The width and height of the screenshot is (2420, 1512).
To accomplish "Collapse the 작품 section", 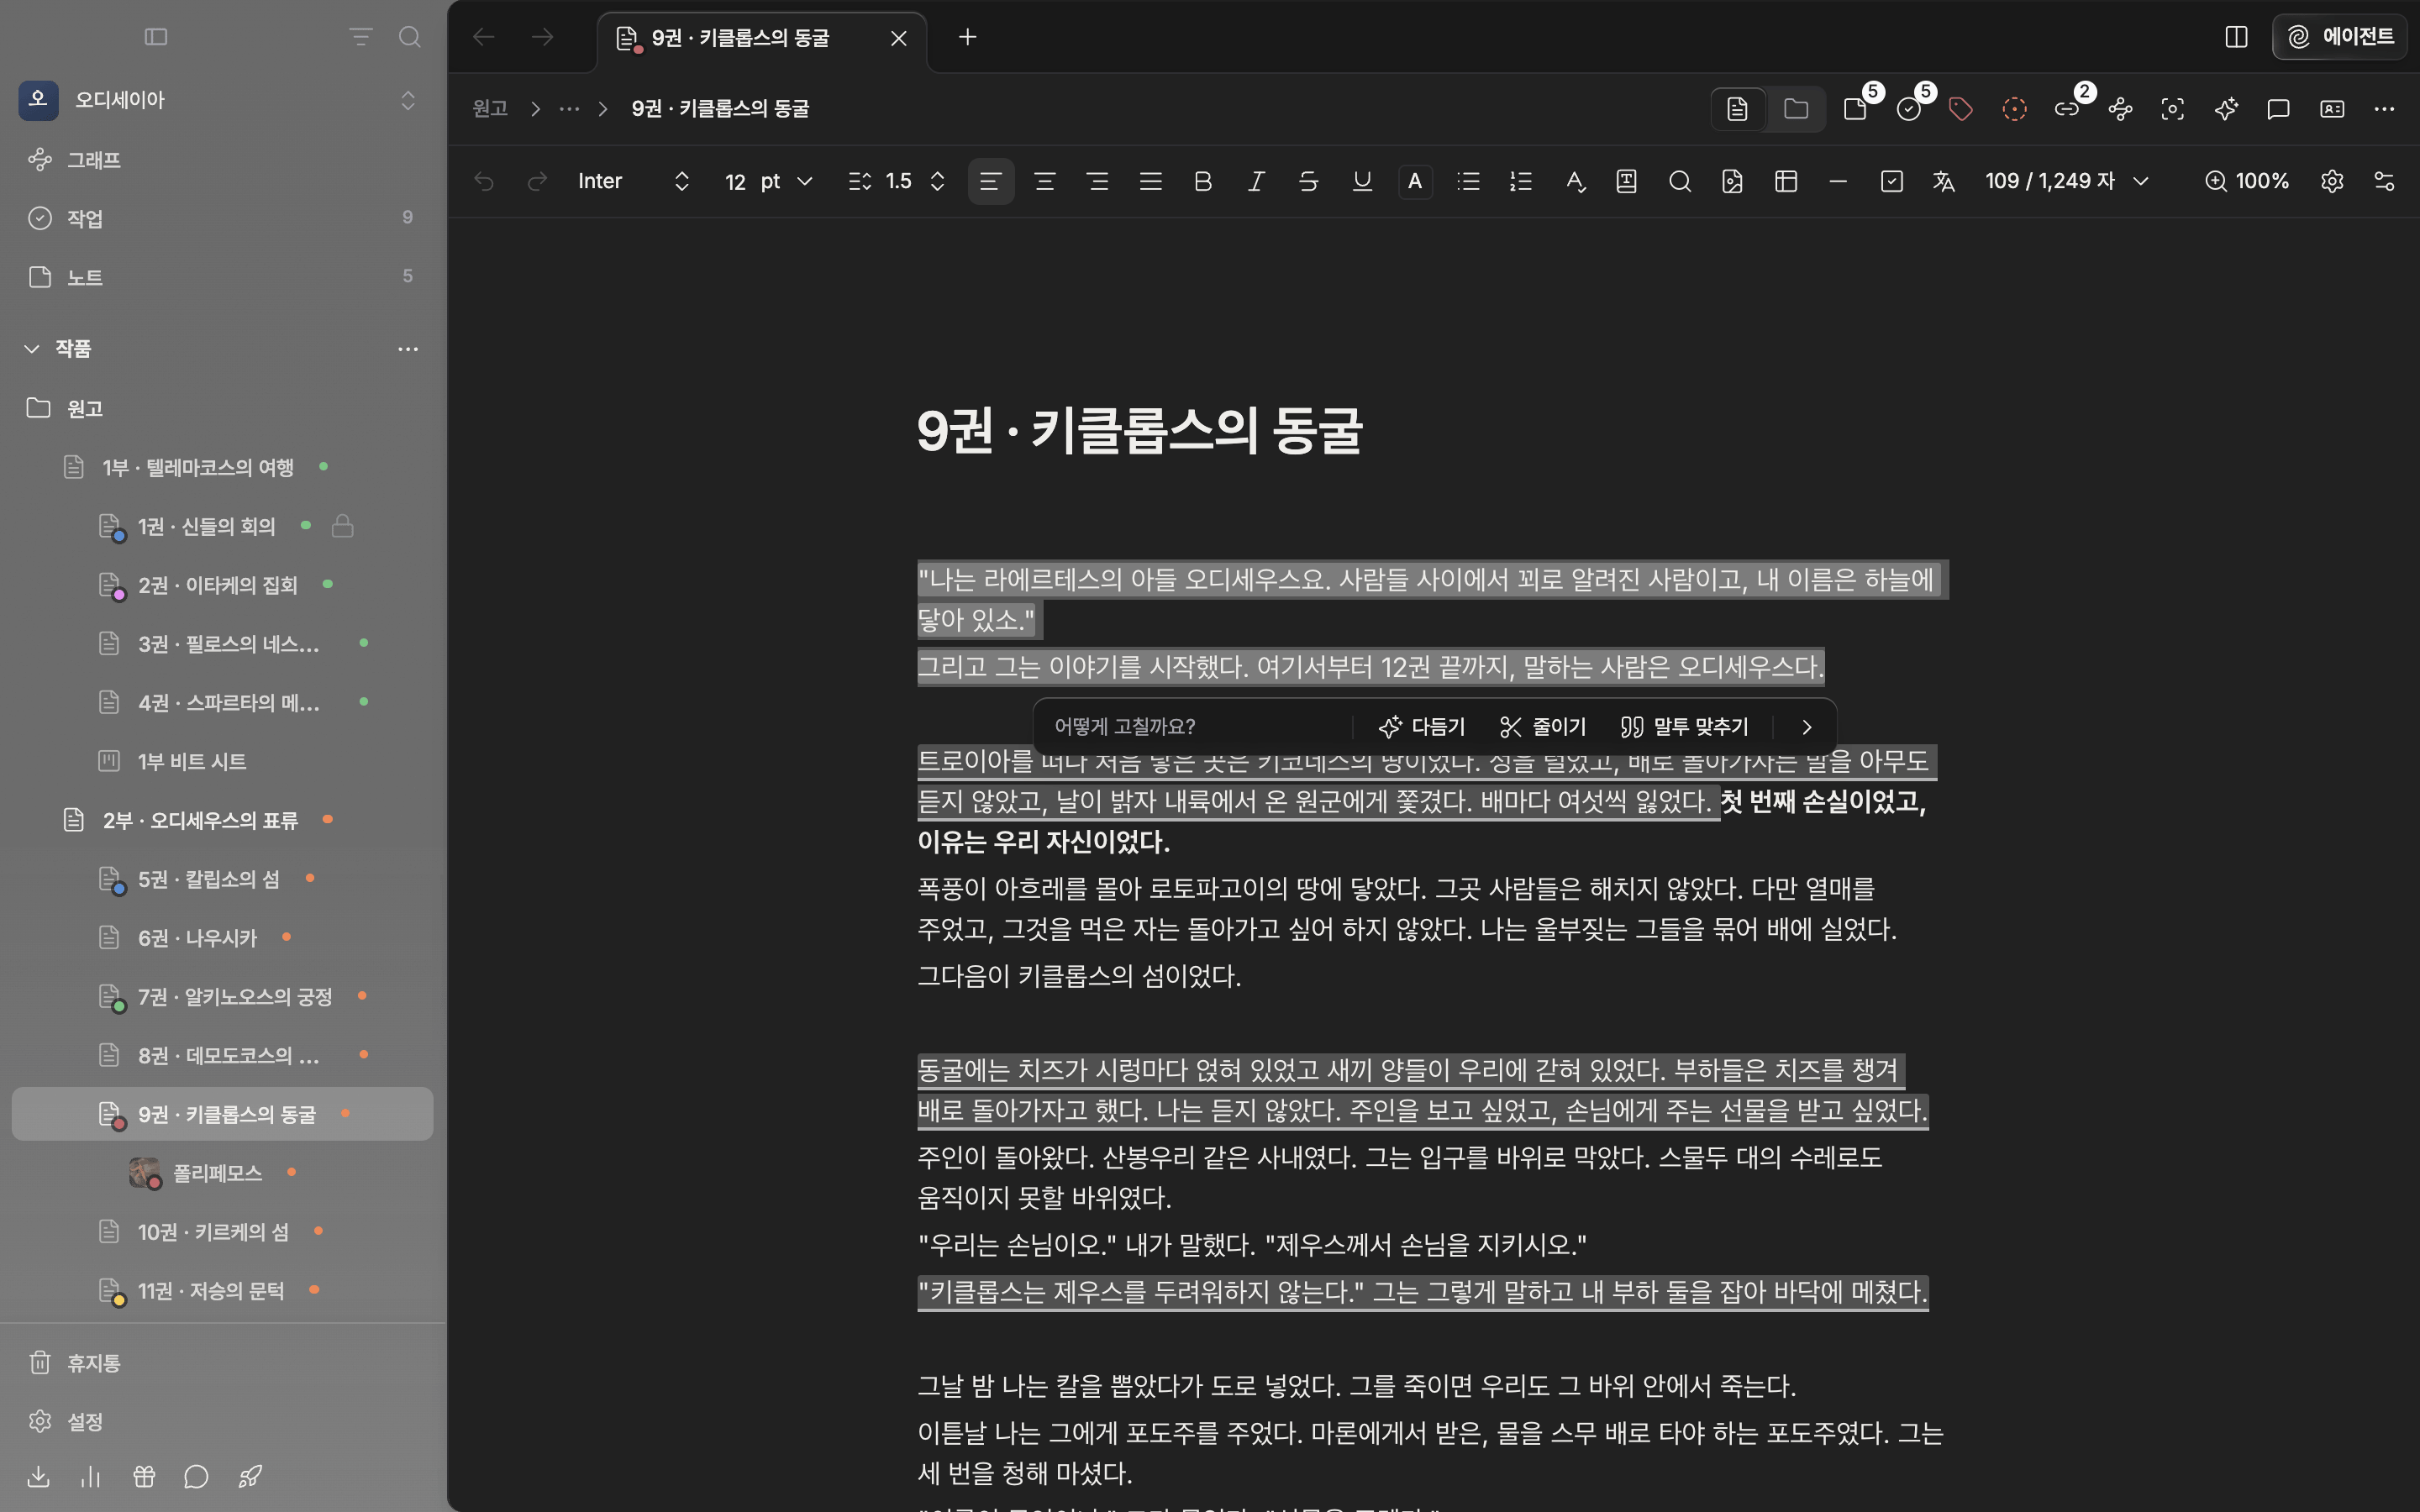I will pos(32,348).
